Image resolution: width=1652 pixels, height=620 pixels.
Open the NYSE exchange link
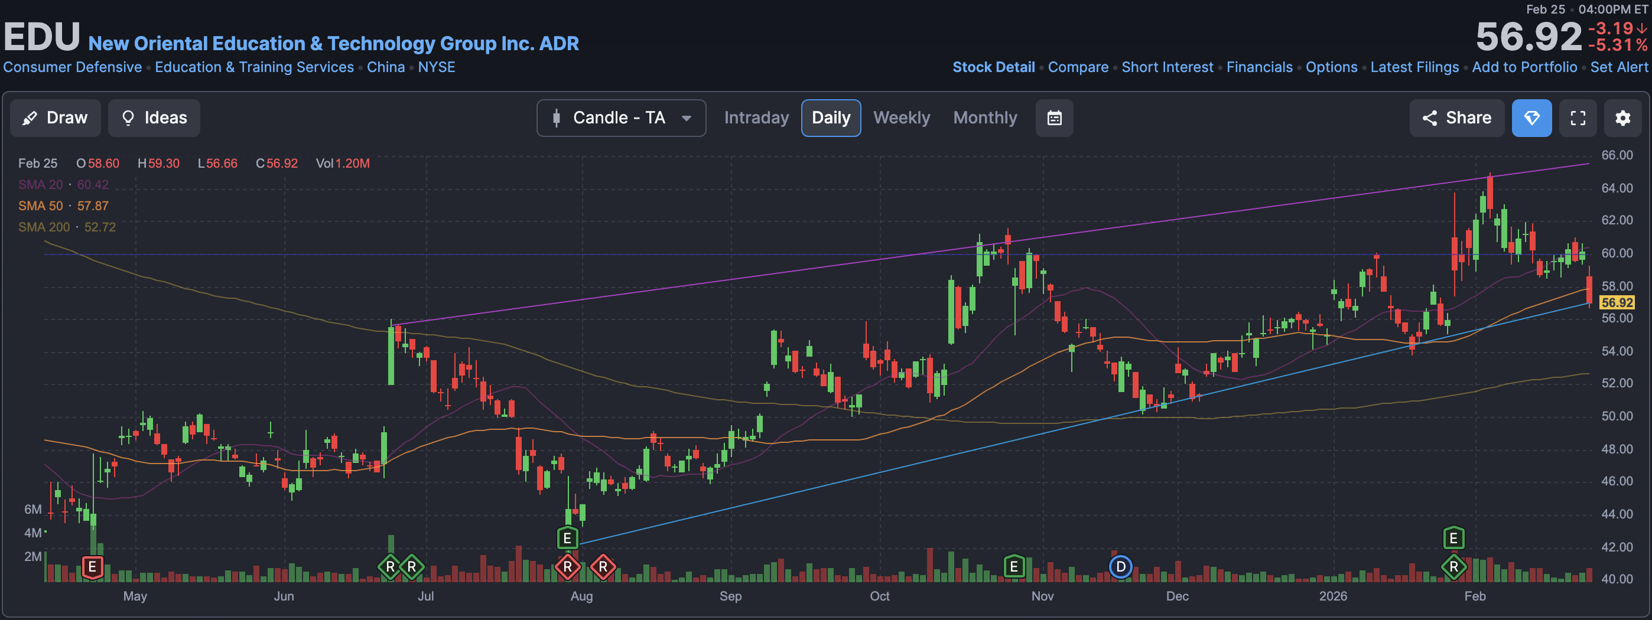click(436, 67)
